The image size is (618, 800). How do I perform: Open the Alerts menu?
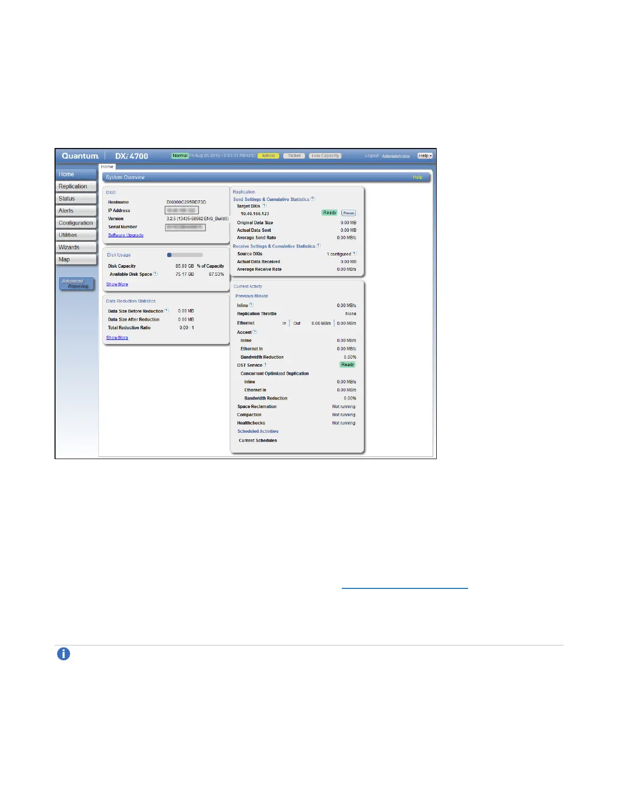click(76, 211)
